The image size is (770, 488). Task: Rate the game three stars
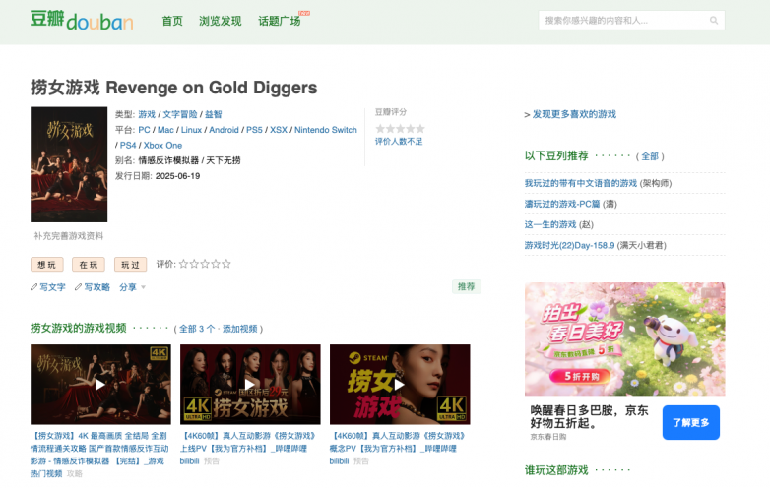(x=205, y=264)
